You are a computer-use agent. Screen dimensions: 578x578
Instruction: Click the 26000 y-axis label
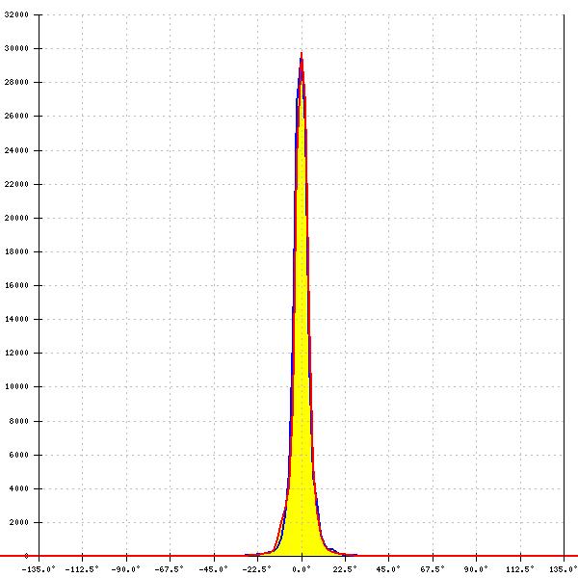(16, 116)
